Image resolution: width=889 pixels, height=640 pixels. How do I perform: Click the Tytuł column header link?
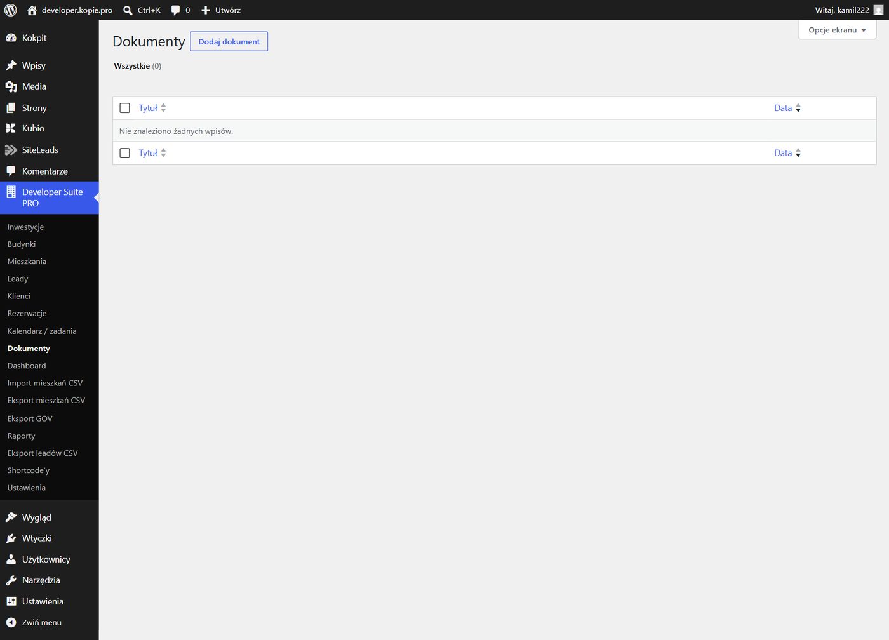coord(148,108)
